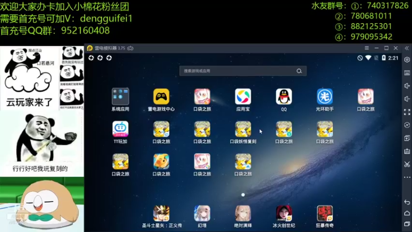Show more sidebar tools via three dots
This screenshot has width=412, height=232.
[407, 177]
